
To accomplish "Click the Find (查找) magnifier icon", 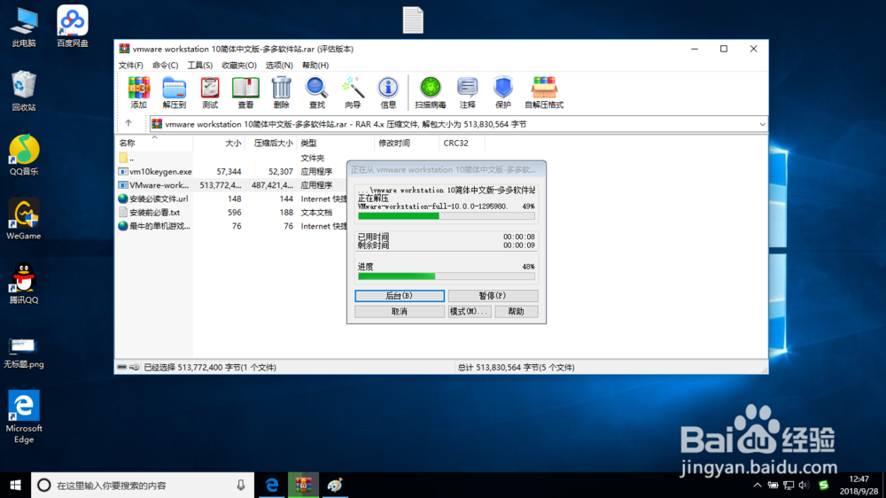I will (316, 93).
